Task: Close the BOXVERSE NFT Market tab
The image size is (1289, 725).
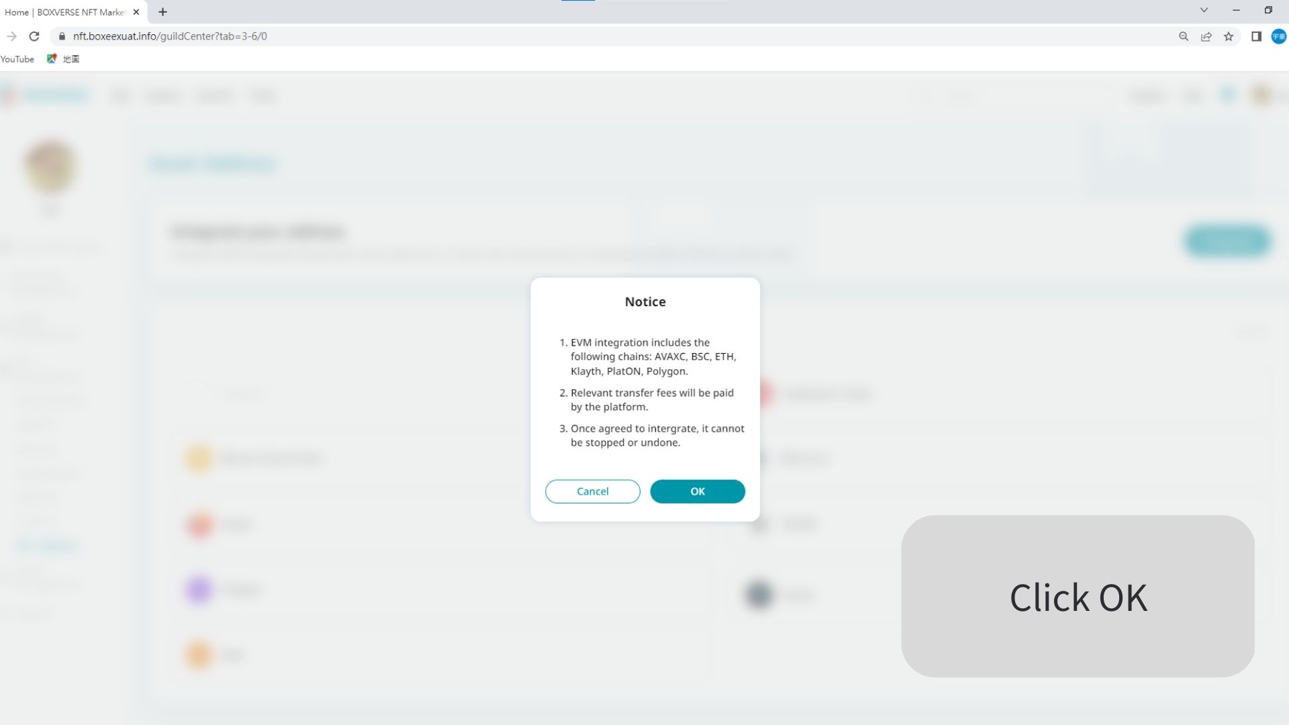Action: tap(136, 12)
